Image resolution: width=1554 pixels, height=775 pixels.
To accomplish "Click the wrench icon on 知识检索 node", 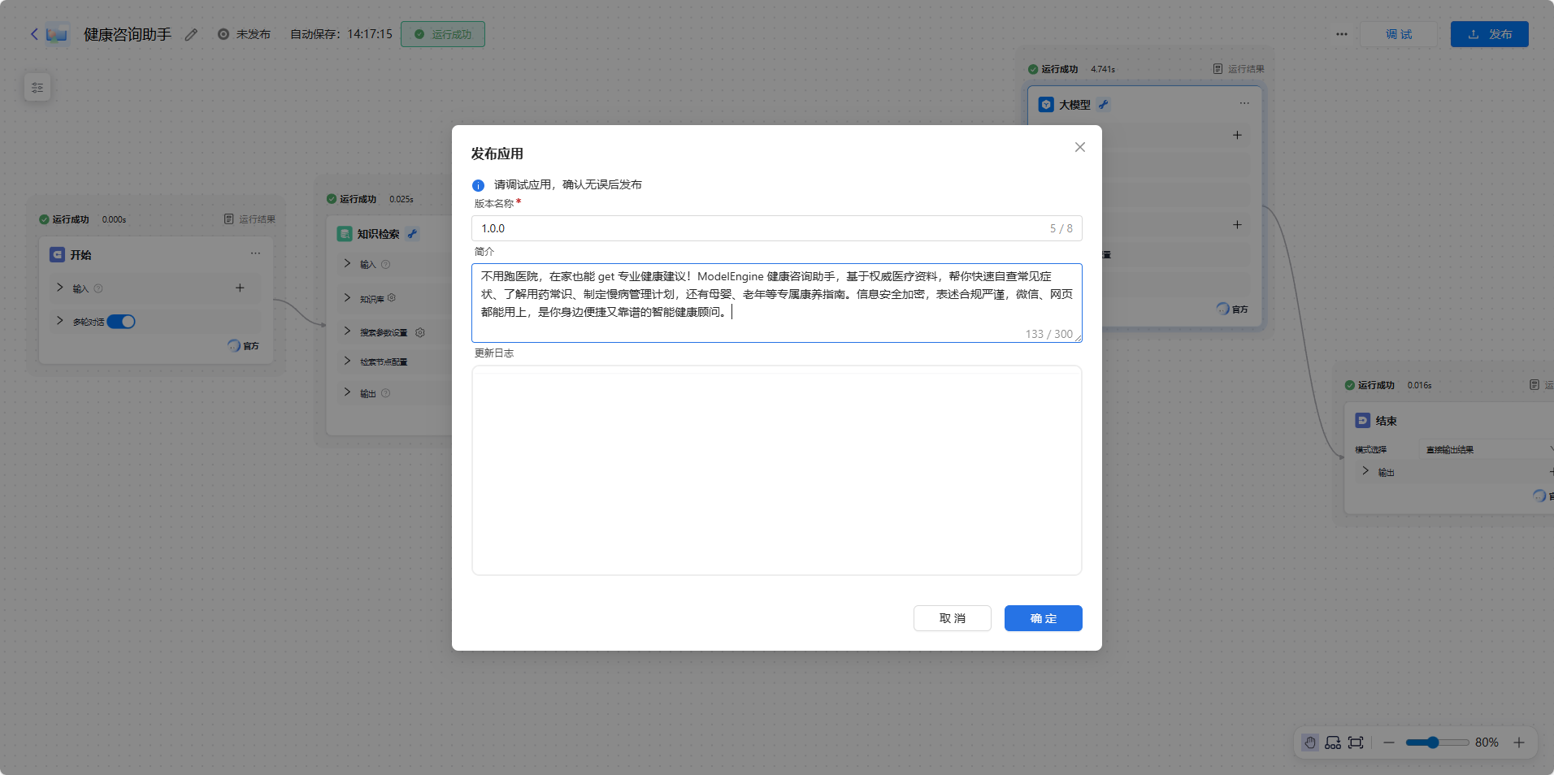I will pyautogui.click(x=414, y=233).
